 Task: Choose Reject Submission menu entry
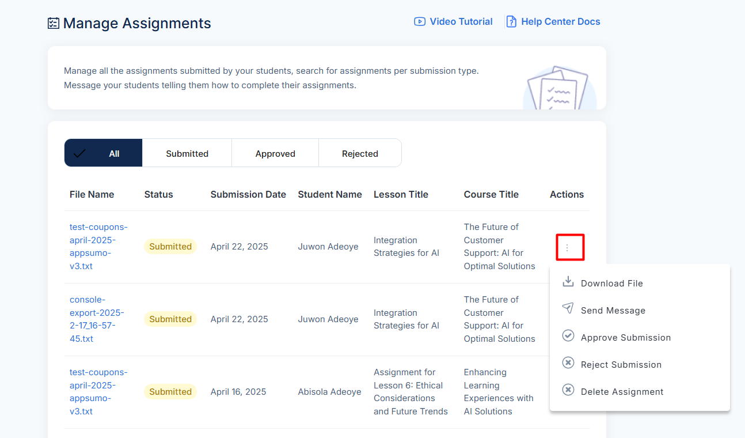[640, 364]
